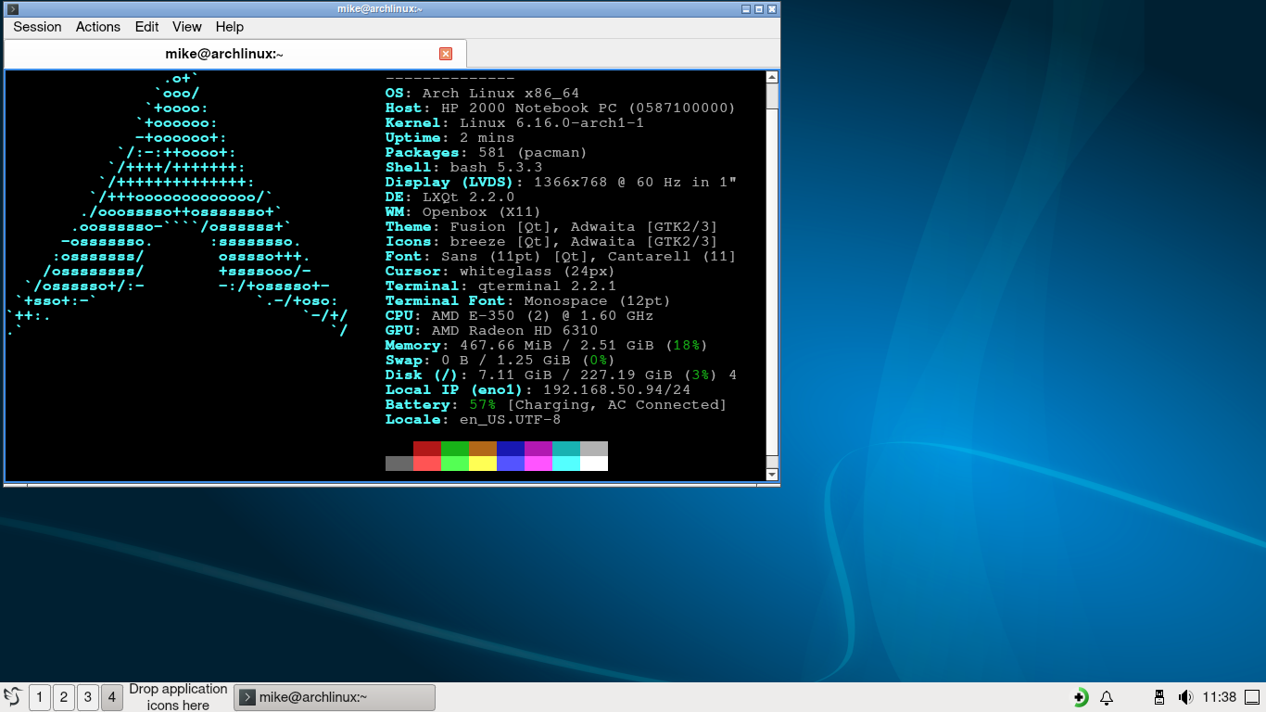This screenshot has width=1266, height=712.
Task: Open the battery charging tray icon
Action: coord(1081,697)
